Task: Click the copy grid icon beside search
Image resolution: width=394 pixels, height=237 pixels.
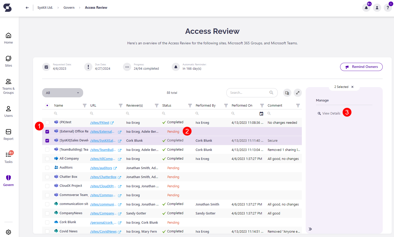Action: tap(287, 93)
